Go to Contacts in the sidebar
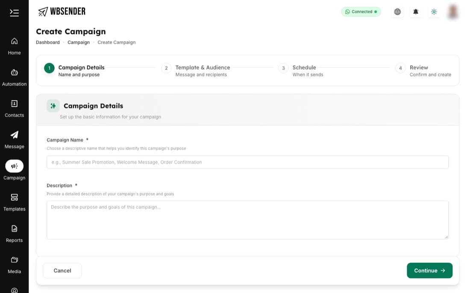Viewport: 470px width, 293px height. coord(14,109)
